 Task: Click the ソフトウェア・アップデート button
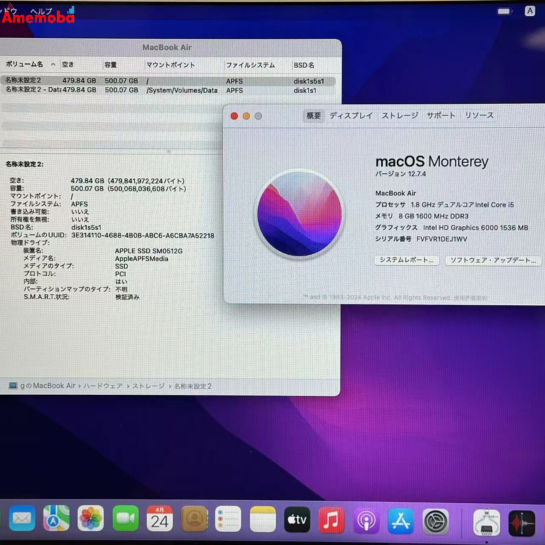pyautogui.click(x=493, y=261)
